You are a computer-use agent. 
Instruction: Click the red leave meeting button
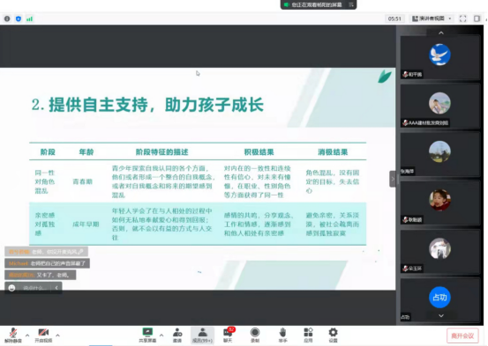click(x=462, y=335)
